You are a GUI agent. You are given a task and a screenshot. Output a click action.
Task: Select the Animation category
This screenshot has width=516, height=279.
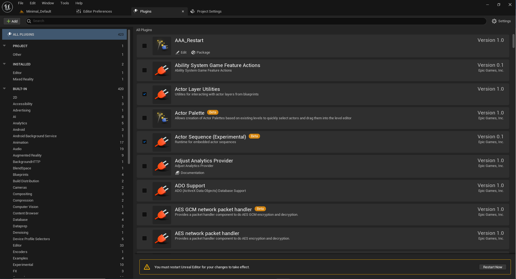(x=64, y=143)
